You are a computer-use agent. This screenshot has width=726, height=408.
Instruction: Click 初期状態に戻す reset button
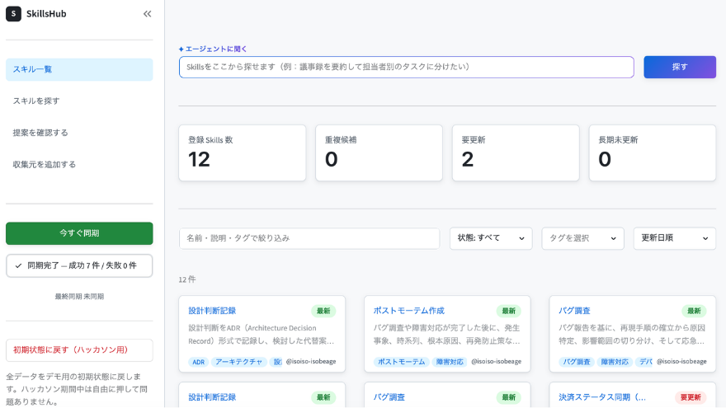79,350
